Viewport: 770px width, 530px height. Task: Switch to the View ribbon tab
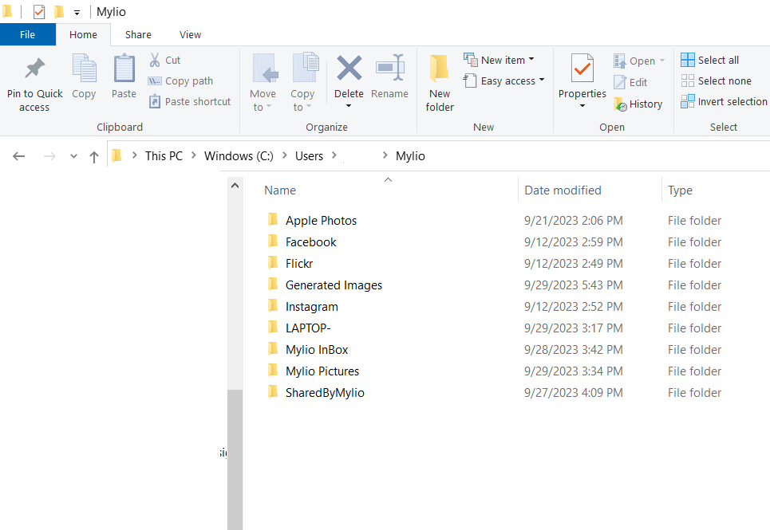click(190, 35)
